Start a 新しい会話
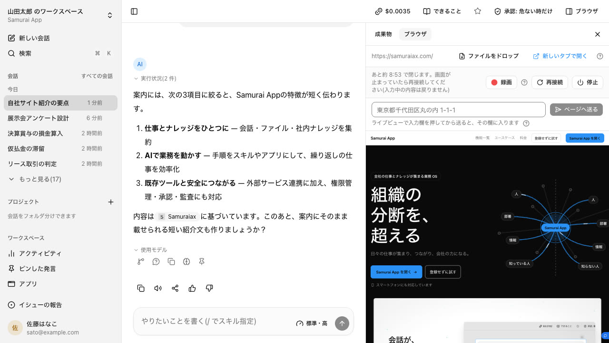This screenshot has height=343, width=609. [60, 38]
